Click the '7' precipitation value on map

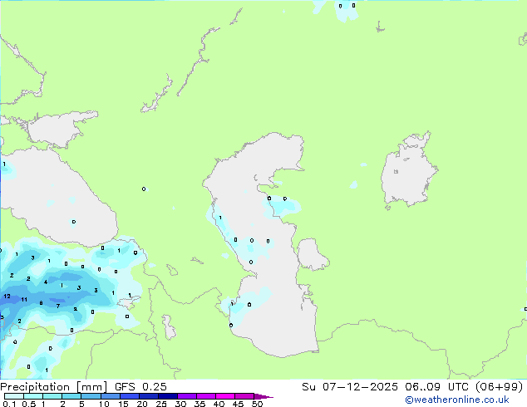pyautogui.click(x=58, y=306)
